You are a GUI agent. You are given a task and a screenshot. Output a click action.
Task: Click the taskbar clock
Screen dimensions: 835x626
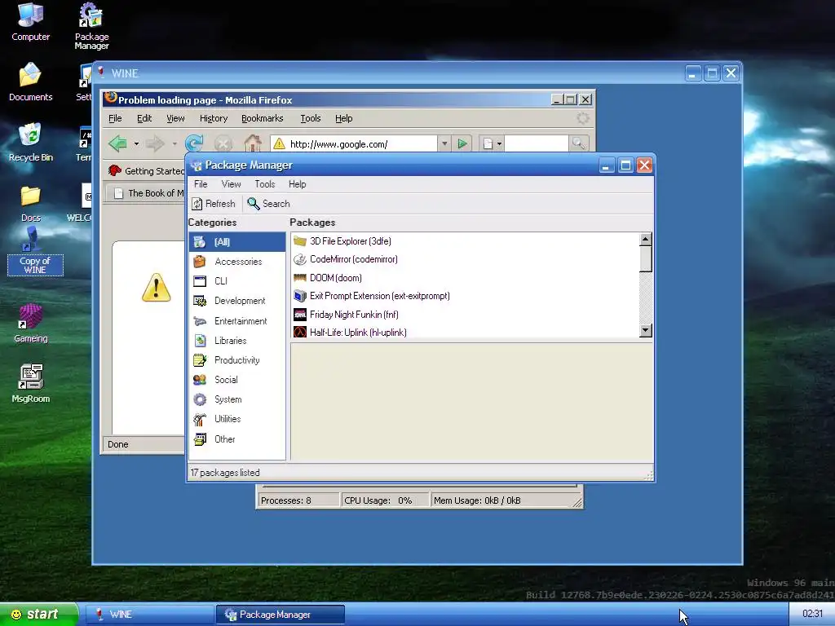(812, 614)
